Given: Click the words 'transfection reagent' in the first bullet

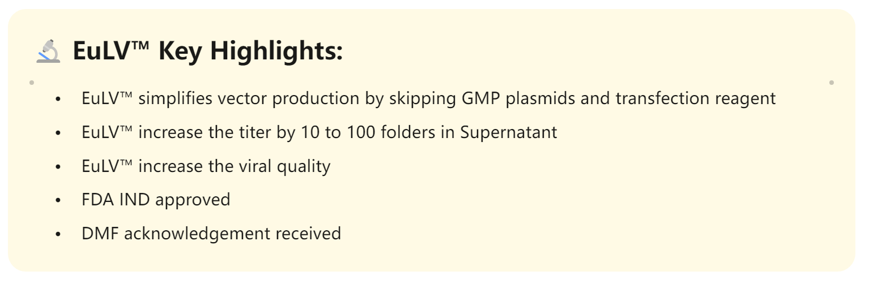Looking at the screenshot, I should tap(696, 99).
